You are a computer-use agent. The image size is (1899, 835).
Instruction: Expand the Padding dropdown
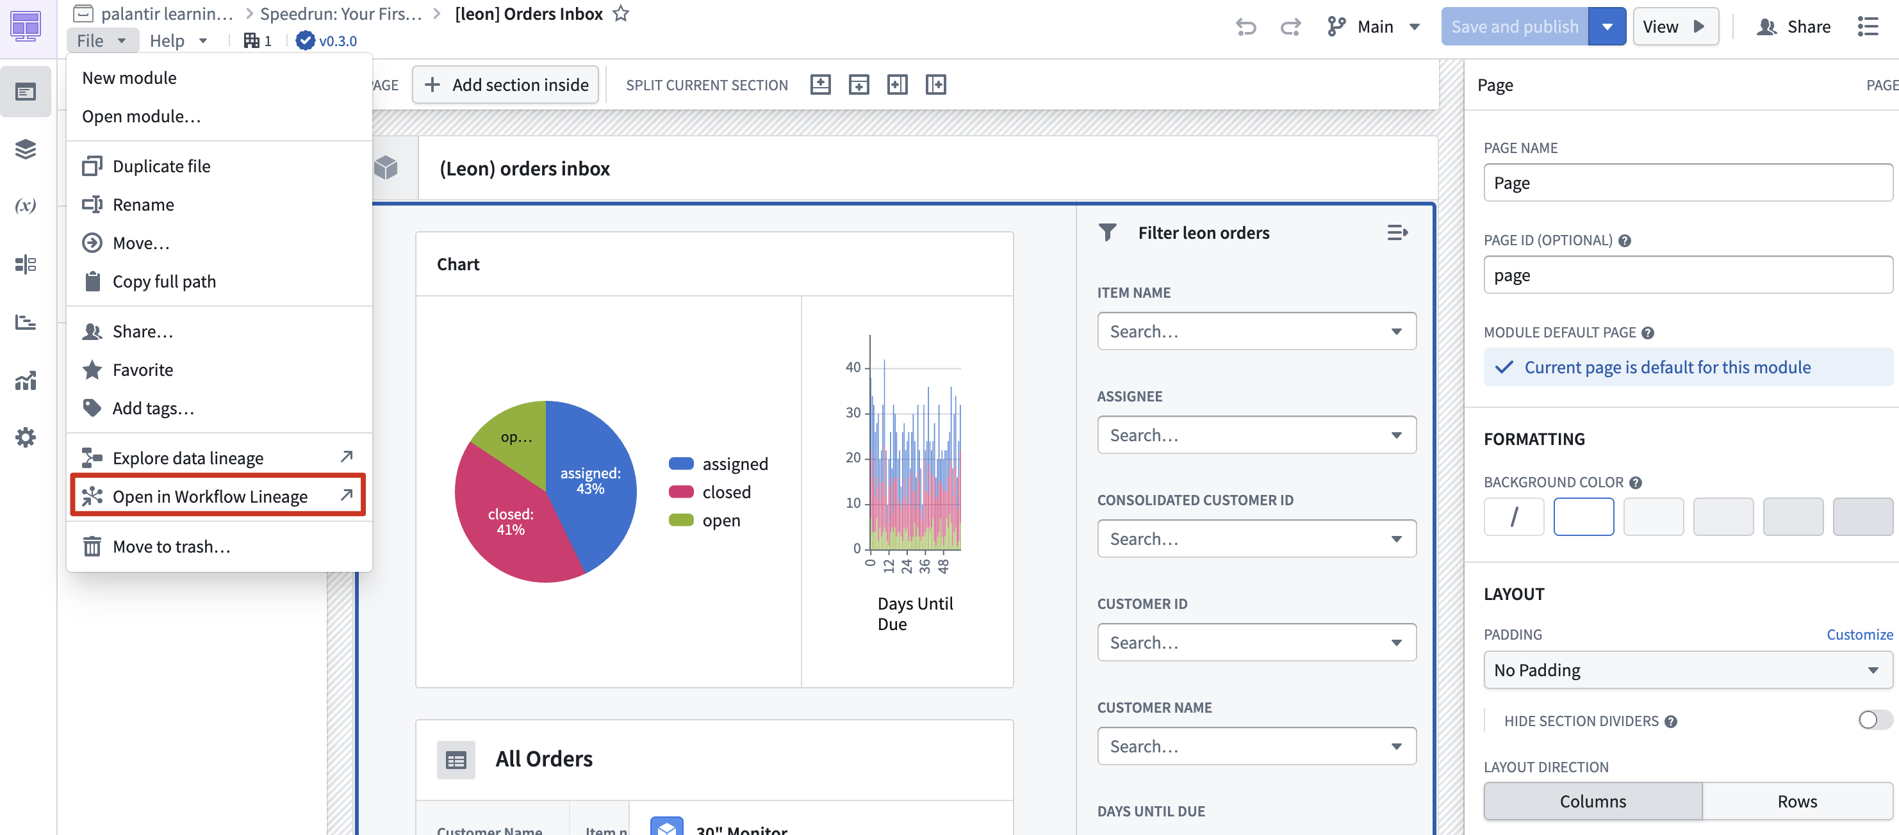coord(1687,670)
